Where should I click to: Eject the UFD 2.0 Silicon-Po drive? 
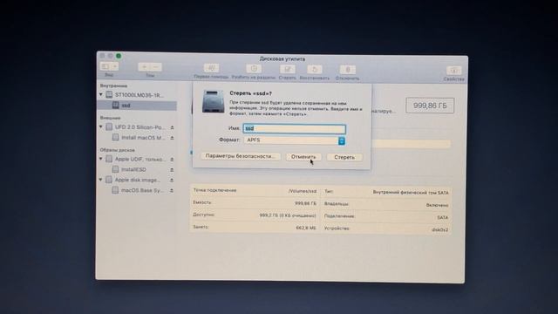(x=173, y=127)
